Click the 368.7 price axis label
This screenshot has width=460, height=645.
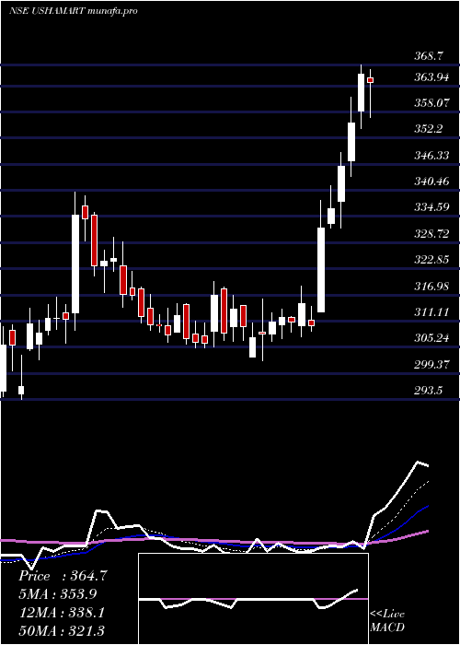click(428, 56)
